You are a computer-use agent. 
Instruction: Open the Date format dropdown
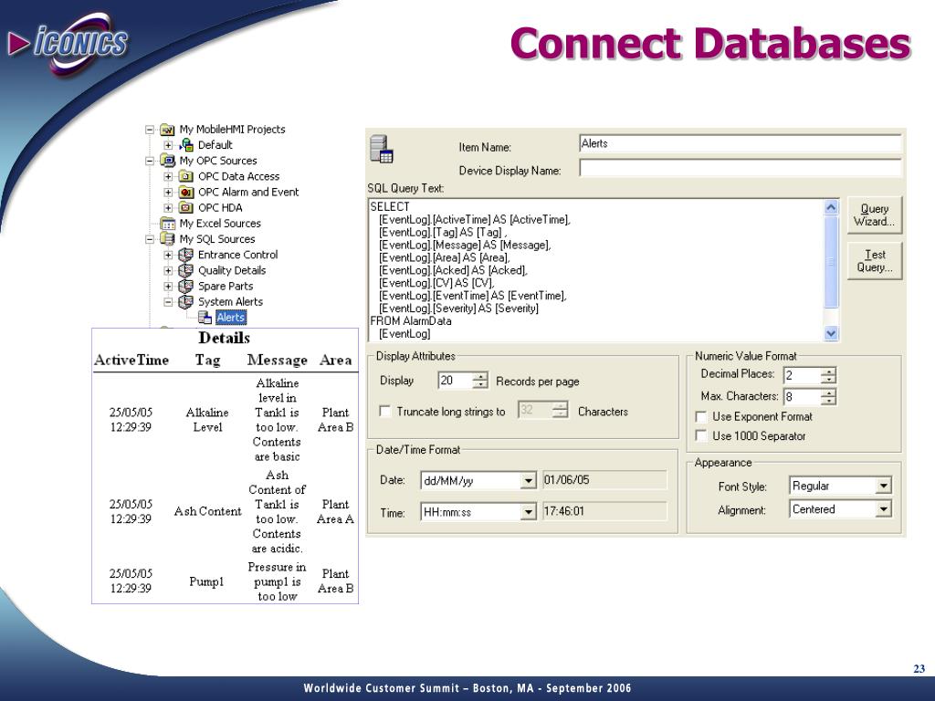(x=529, y=480)
